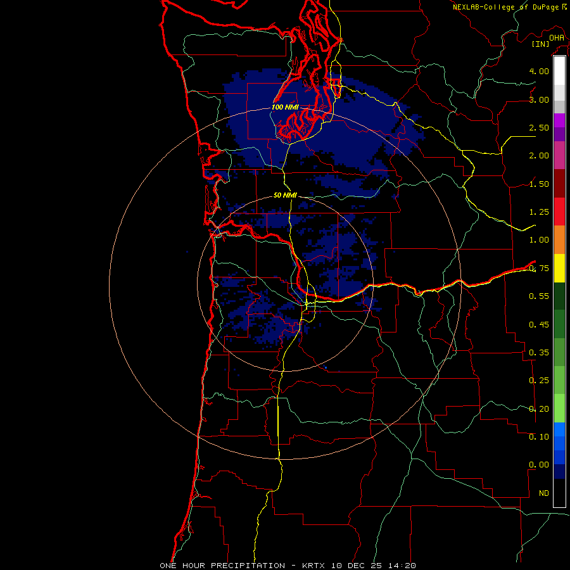The width and height of the screenshot is (570, 570).
Task: Click the lime green 0.20 legend swatch
Action: [559, 408]
